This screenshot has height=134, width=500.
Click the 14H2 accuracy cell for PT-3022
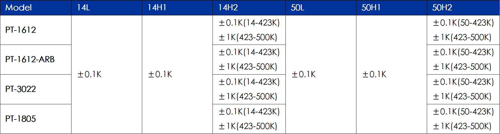point(249,89)
